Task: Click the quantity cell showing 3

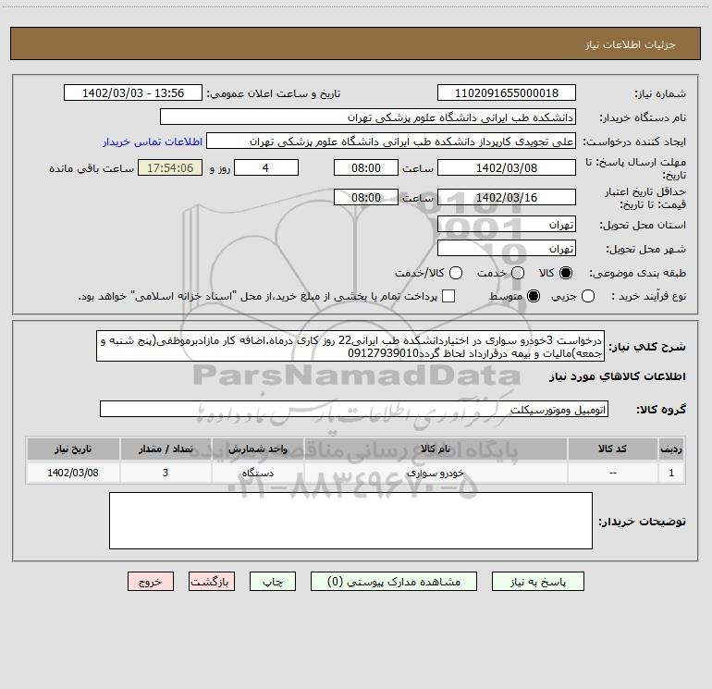Action: pyautogui.click(x=166, y=473)
